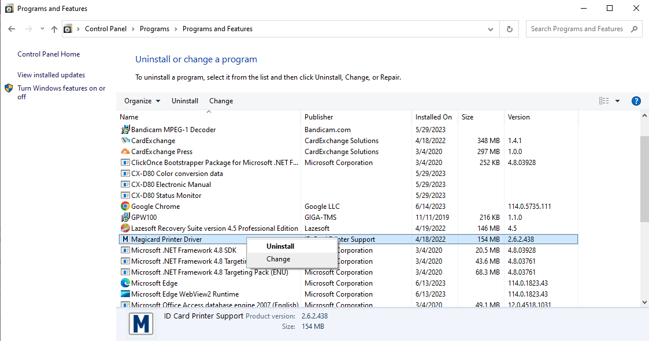Expand breadcrumb chevron after Programs
Screen dimensions: 649x341
[176, 29]
